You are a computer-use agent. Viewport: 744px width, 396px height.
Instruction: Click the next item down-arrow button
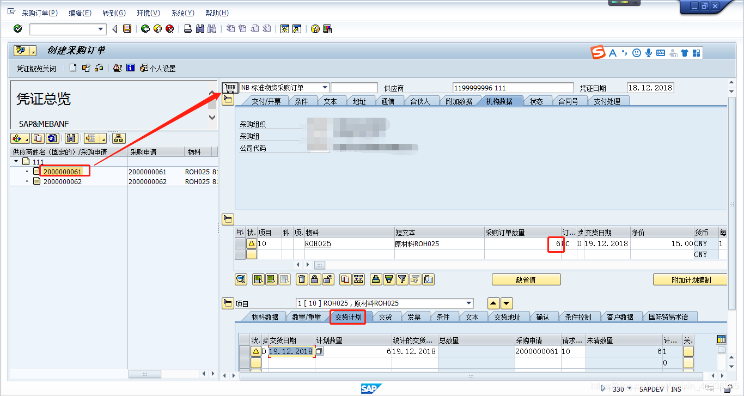tap(507, 303)
